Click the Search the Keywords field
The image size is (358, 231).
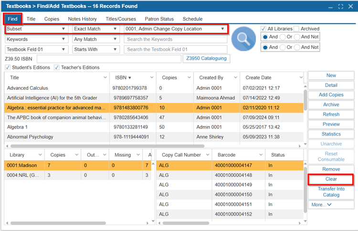point(176,39)
